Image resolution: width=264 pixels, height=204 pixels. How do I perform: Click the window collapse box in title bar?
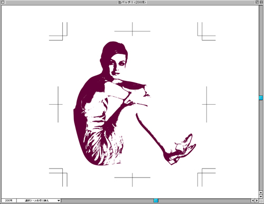pos(261,2)
